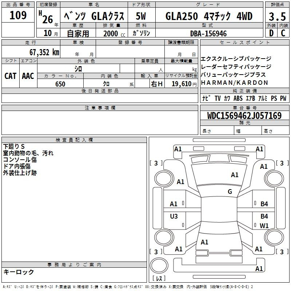The width and height of the screenshot is (291, 291).
Task: Select the recycle deposit 19,610 value
Action: pos(181,84)
